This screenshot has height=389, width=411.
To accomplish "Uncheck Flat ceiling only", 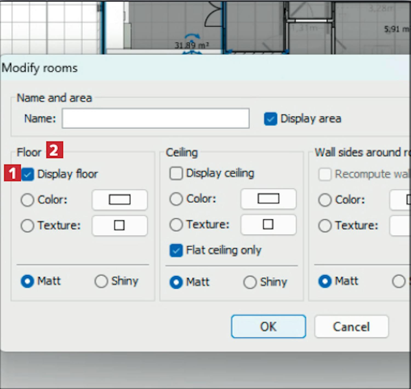I will (176, 251).
